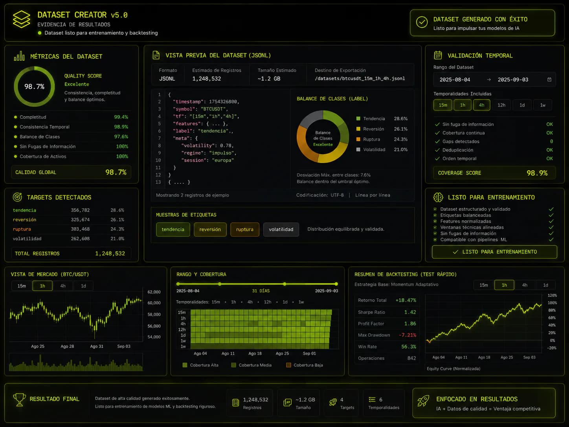Click the ruptura label chip
This screenshot has height=427, width=569.
(245, 230)
